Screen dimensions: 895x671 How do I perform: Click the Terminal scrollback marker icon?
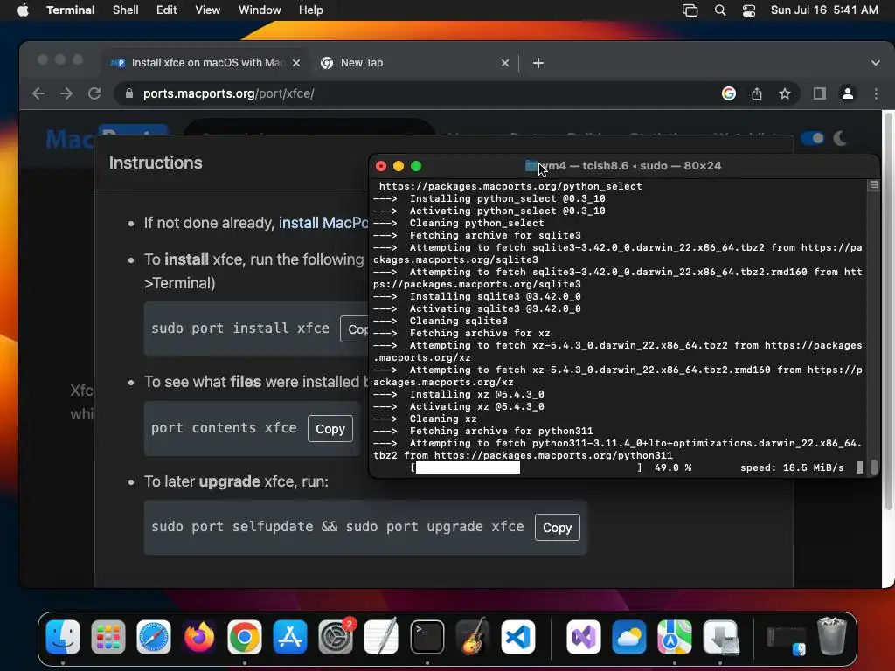click(873, 185)
